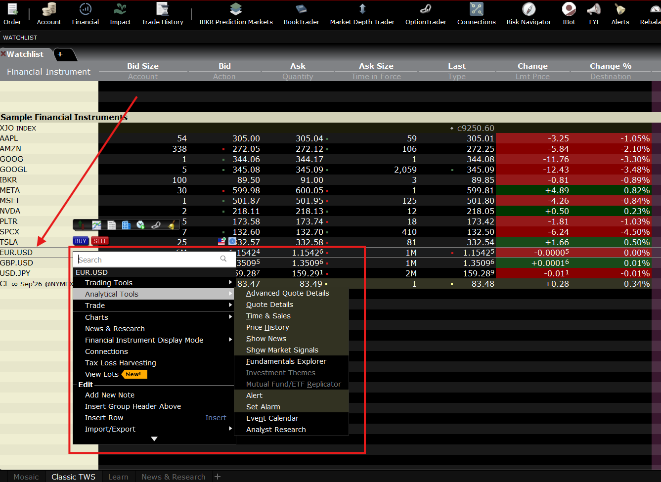Open the bottom News & Research tab
The width and height of the screenshot is (661, 482).
tap(174, 477)
